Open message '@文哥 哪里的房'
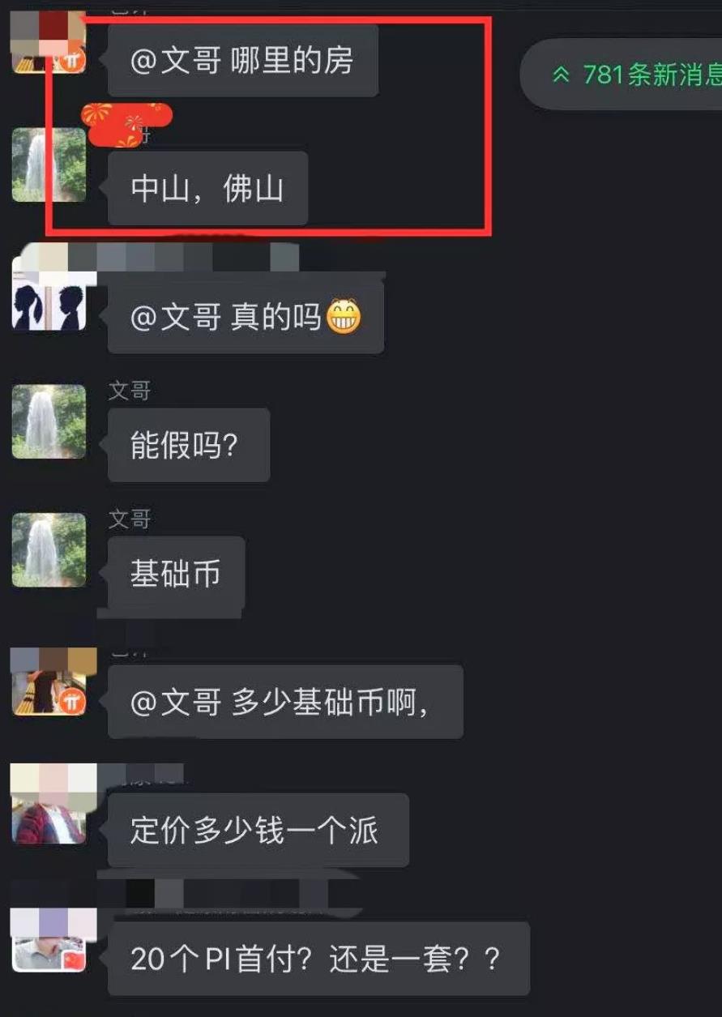Viewport: 722px width, 1017px height. pyautogui.click(x=243, y=61)
